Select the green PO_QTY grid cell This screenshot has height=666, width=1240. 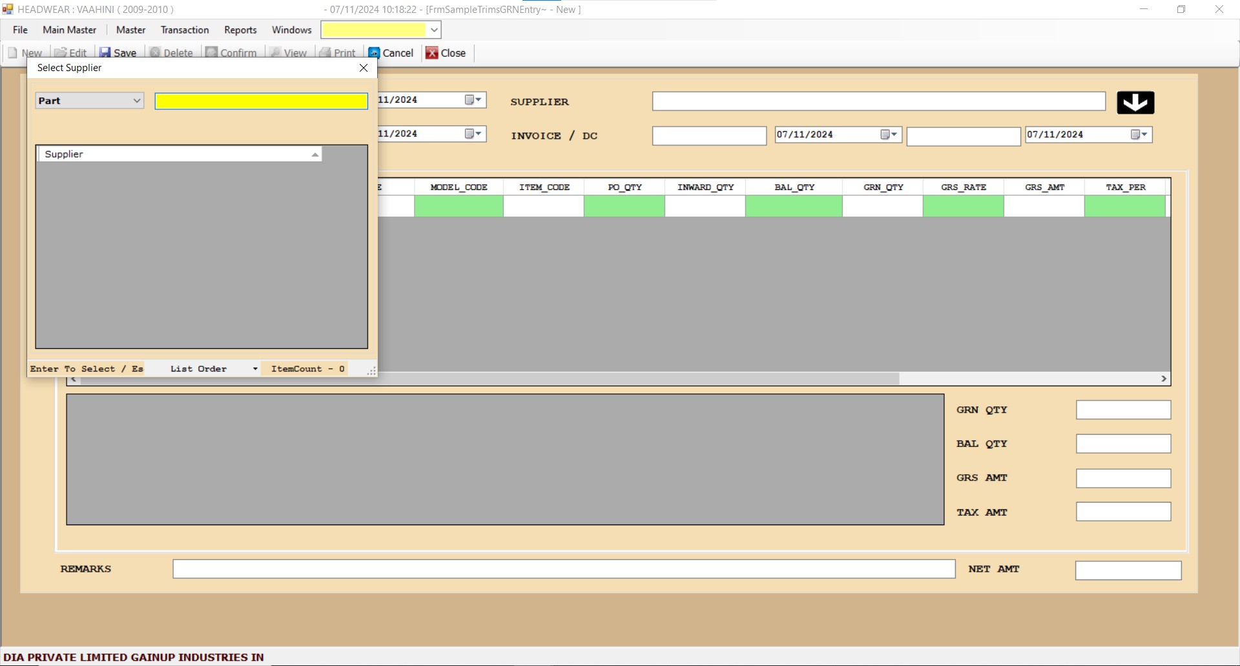[624, 206]
